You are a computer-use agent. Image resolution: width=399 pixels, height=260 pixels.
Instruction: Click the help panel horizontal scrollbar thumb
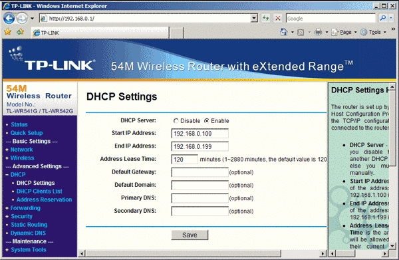pos(346,253)
